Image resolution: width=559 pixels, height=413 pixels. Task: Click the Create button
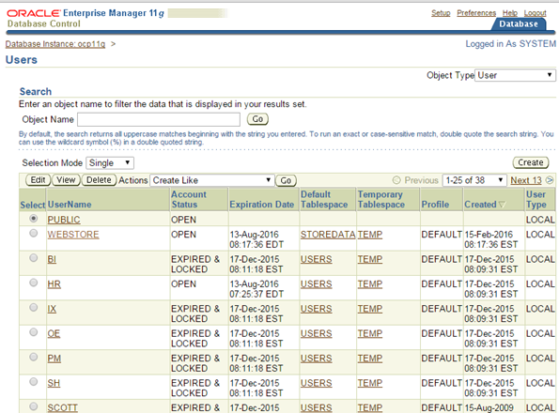tap(531, 162)
